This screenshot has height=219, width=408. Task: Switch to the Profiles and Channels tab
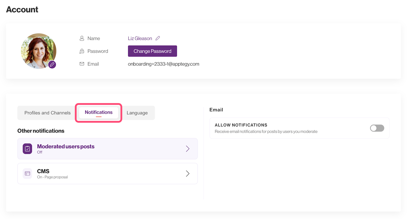(47, 113)
